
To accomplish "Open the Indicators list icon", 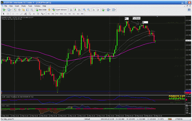I will 103,10.
